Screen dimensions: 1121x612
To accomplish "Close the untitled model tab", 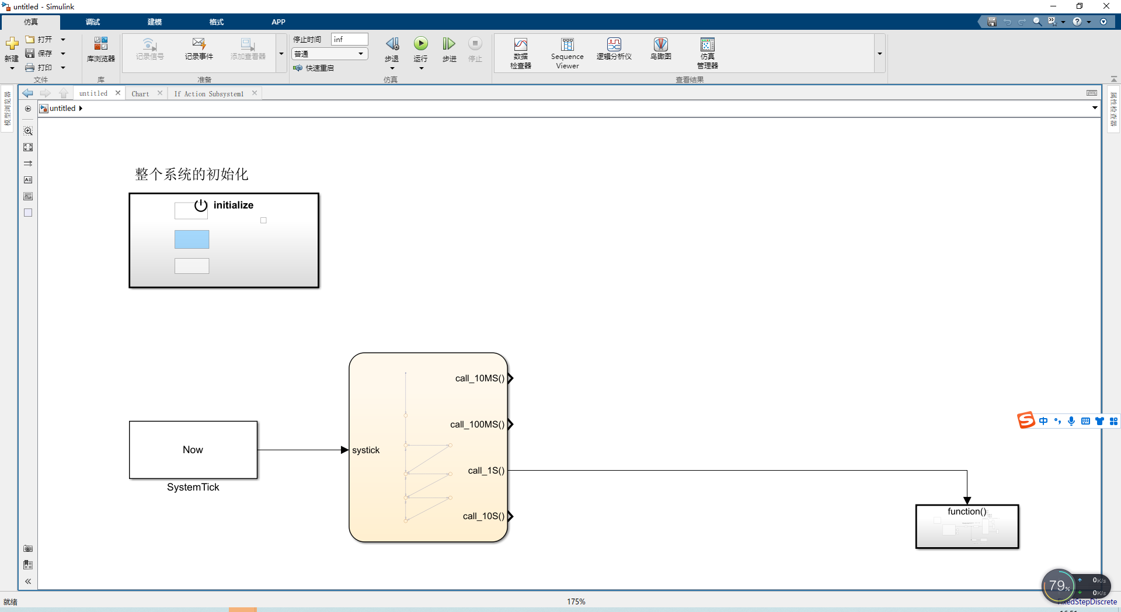I will click(x=118, y=93).
